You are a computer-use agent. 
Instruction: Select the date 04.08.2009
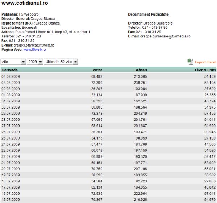click(x=10, y=76)
